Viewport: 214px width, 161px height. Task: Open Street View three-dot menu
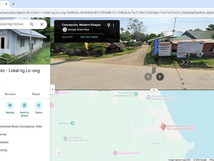(x=114, y=25)
